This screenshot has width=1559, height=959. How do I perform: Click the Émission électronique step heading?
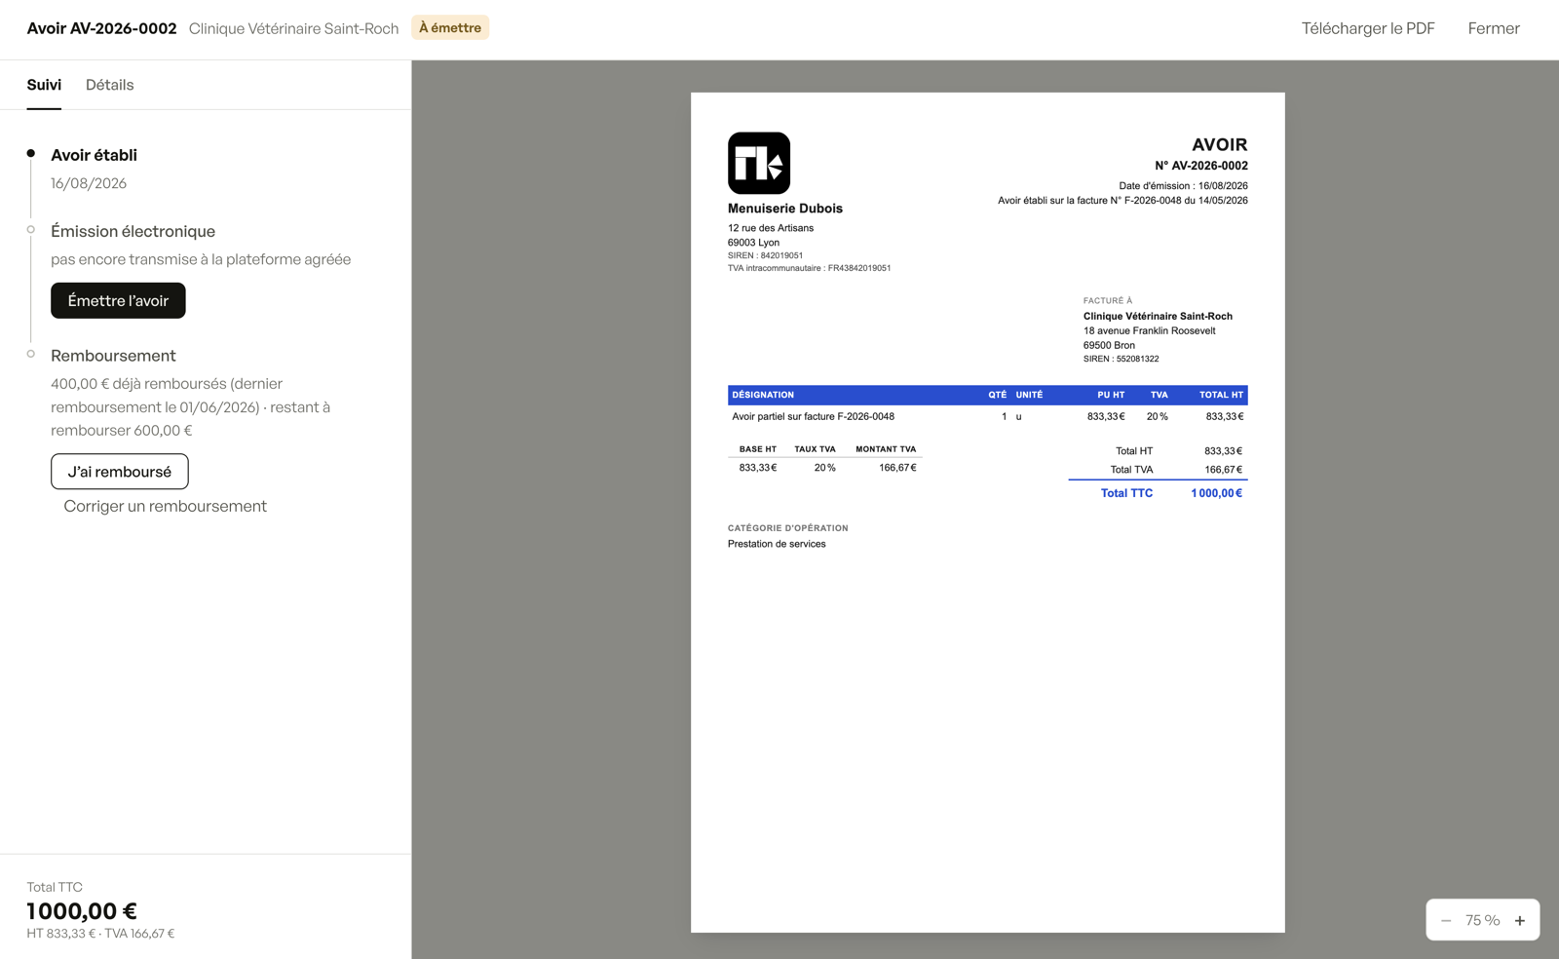click(x=133, y=231)
